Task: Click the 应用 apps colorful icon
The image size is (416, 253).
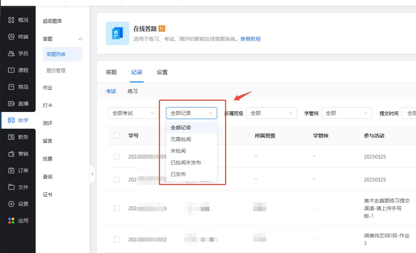Action: coord(11,221)
